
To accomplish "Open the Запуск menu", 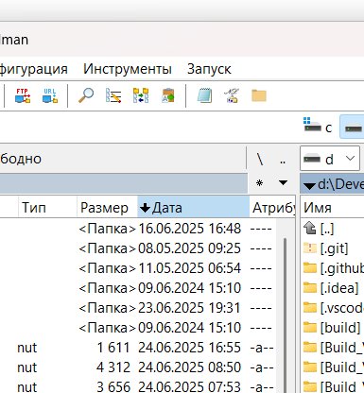I will point(209,69).
